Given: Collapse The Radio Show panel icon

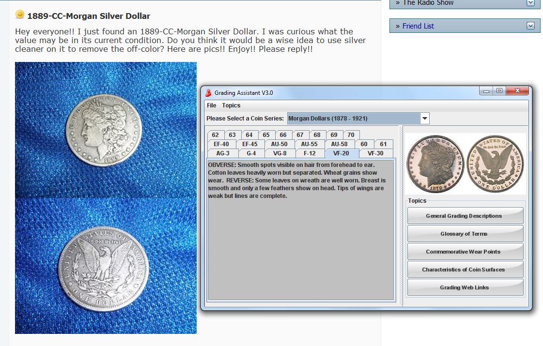Looking at the screenshot, I should (530, 3).
